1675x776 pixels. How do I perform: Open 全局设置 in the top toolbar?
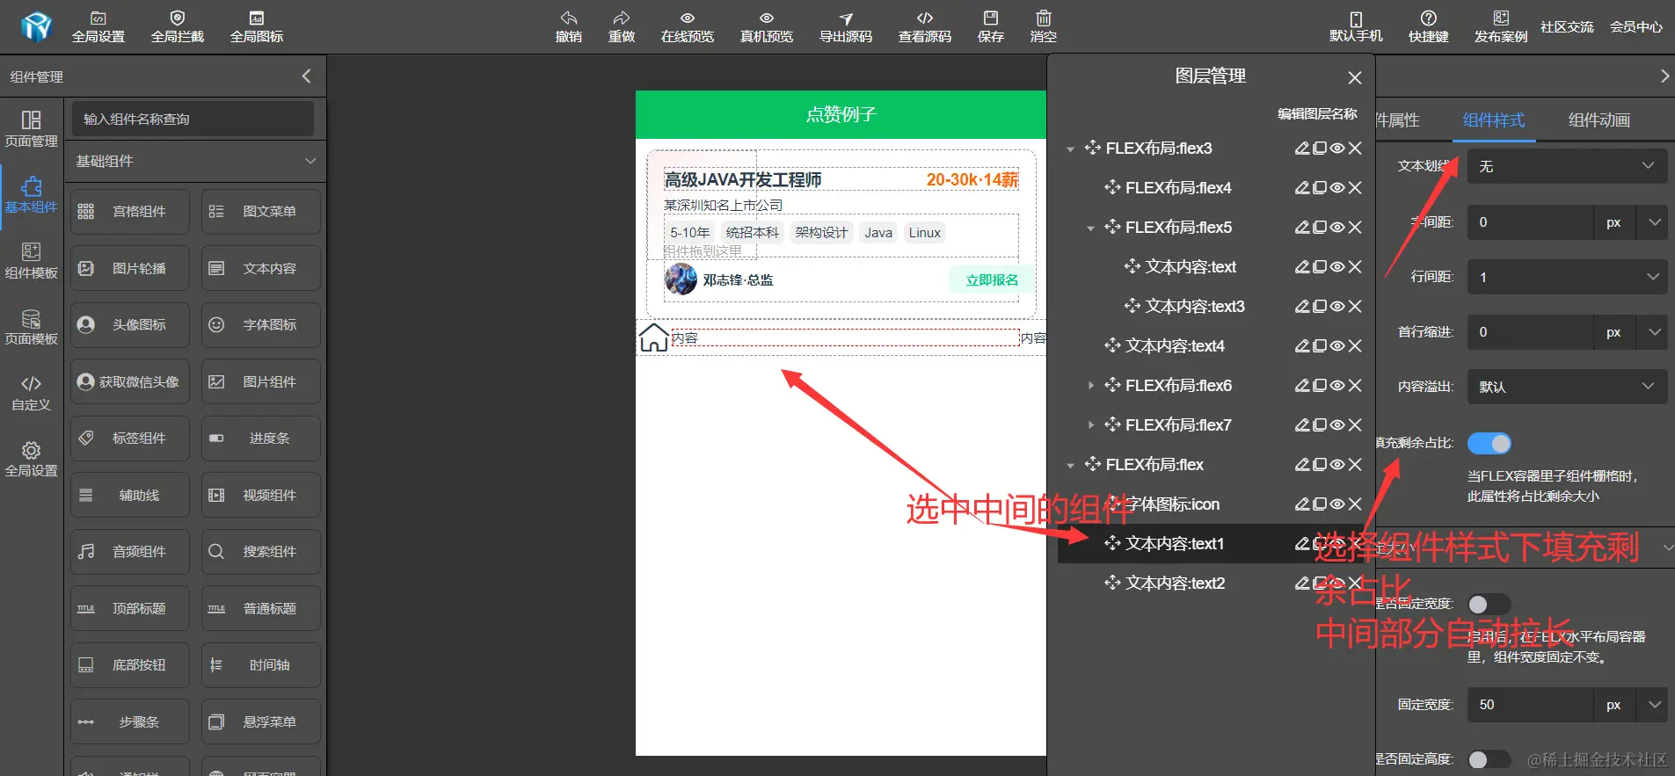coord(98,27)
